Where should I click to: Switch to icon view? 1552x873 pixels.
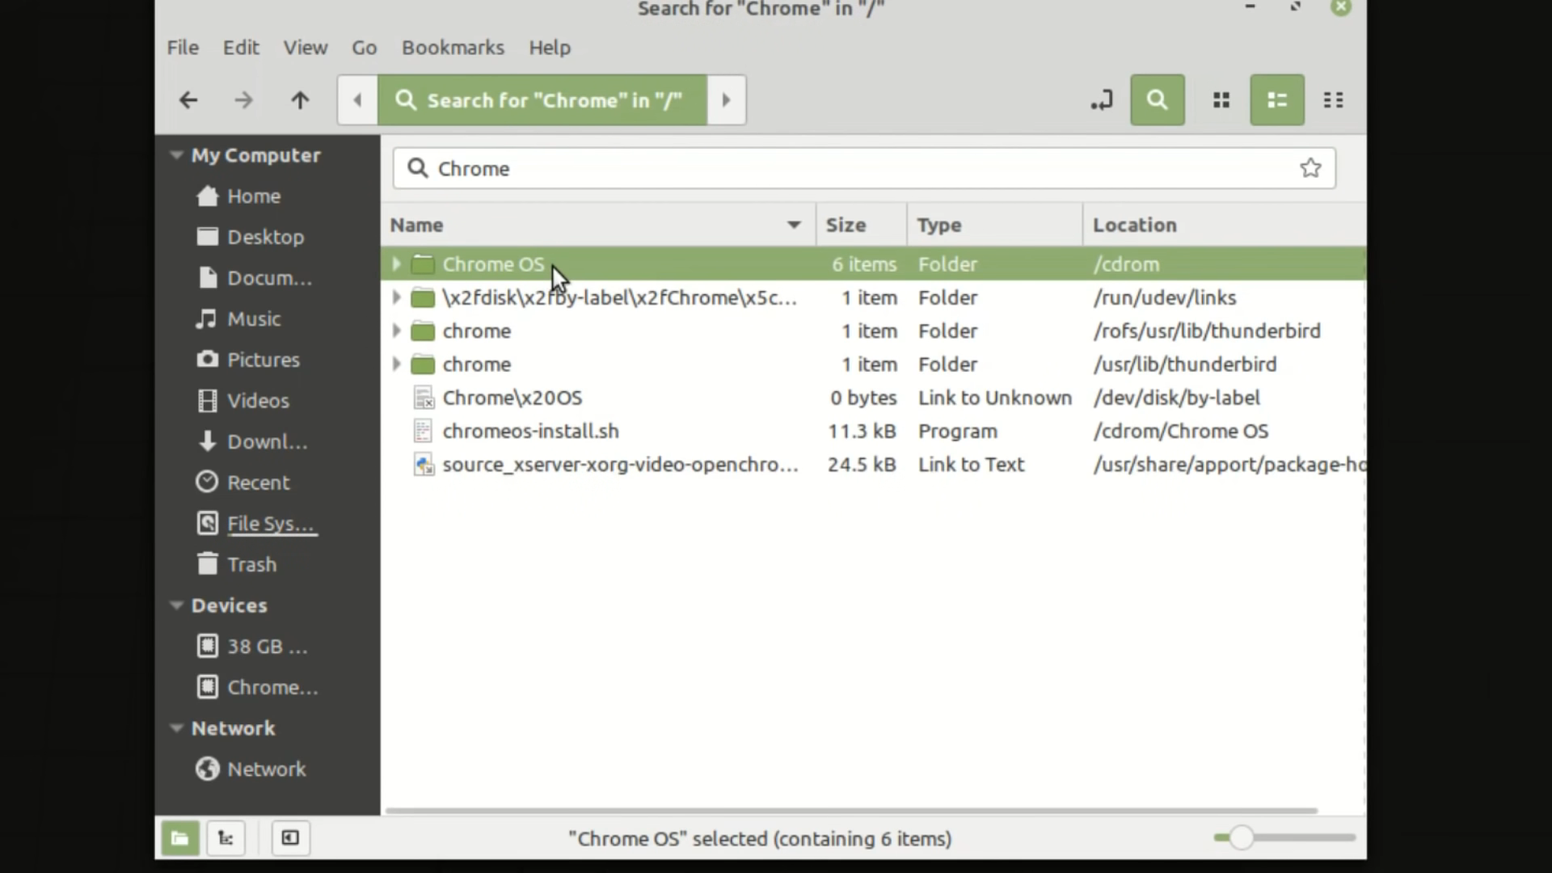click(1221, 100)
